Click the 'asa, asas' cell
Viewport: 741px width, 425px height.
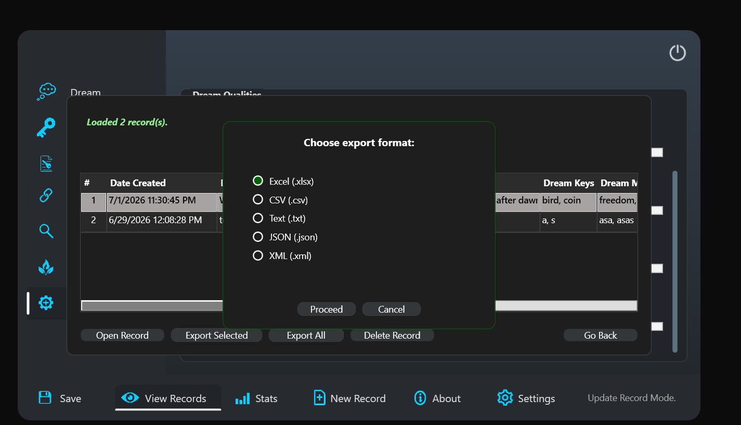tap(617, 221)
